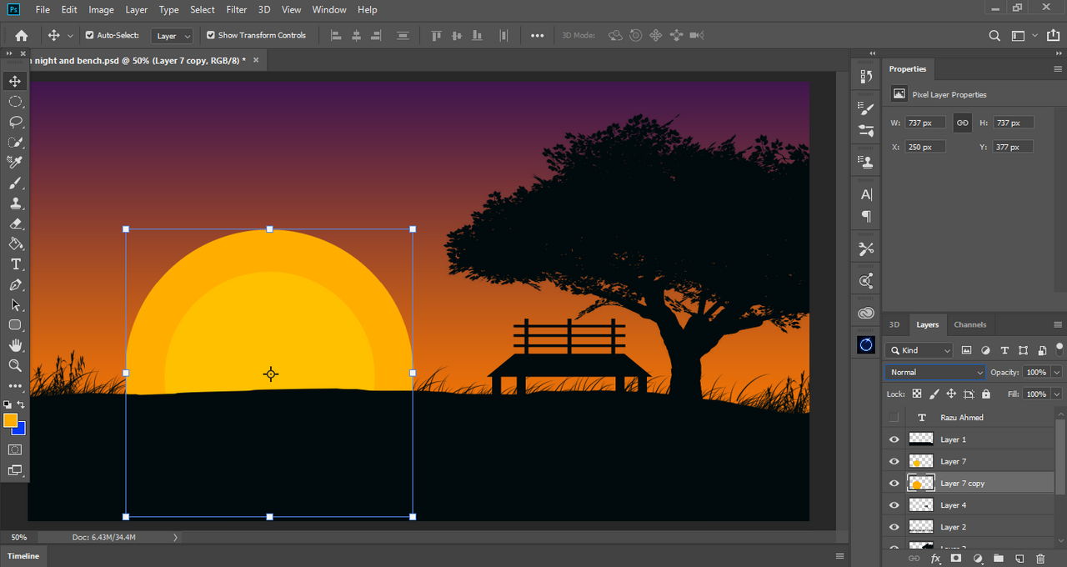Open the Paragraph panel icon
Image resolution: width=1067 pixels, height=567 pixels.
click(x=866, y=217)
